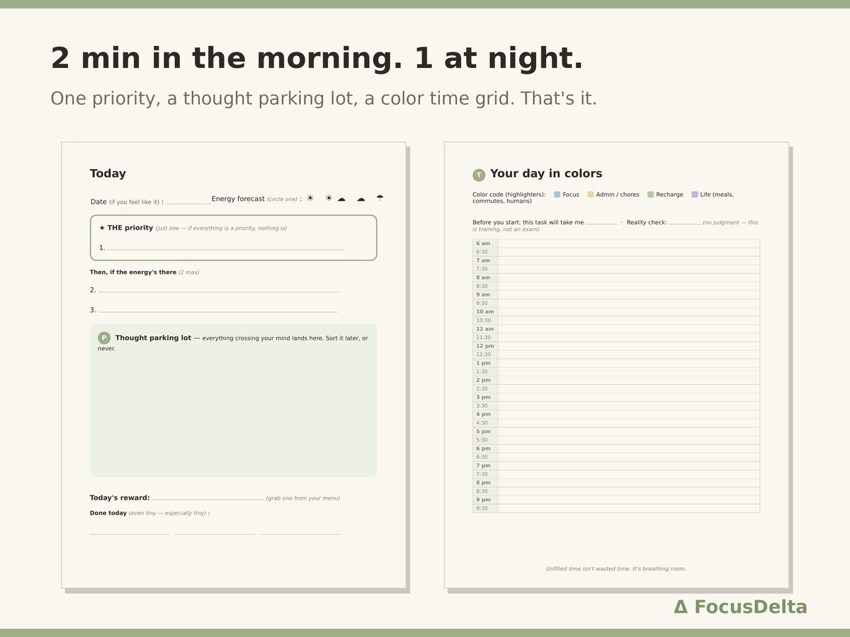850x637 pixels.
Task: Circle the lone cloud energy forecast icon
Action: point(361,199)
